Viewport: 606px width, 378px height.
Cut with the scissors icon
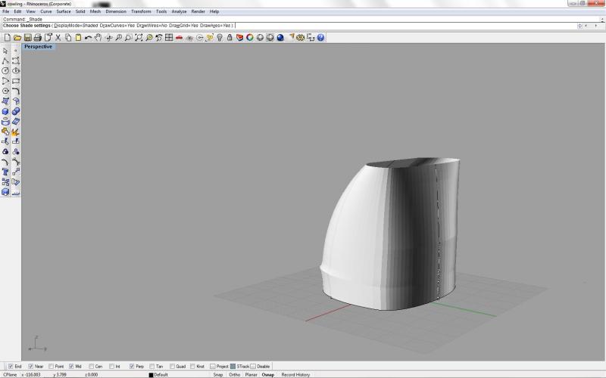click(x=58, y=37)
